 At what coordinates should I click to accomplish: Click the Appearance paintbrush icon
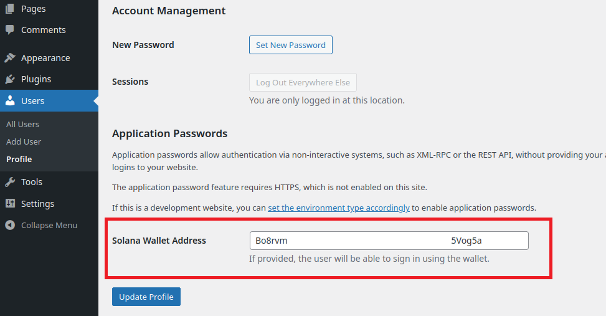pos(10,58)
